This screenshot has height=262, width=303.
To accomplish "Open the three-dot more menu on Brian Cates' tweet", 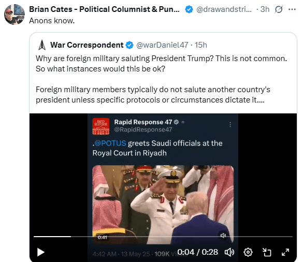I will [x=292, y=9].
